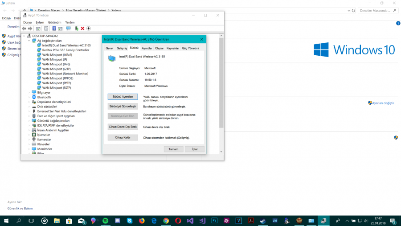Screen dimensions: 401x226
Task: Click the back arrow in Device Manager toolbar
Action: pyautogui.click(x=24, y=29)
